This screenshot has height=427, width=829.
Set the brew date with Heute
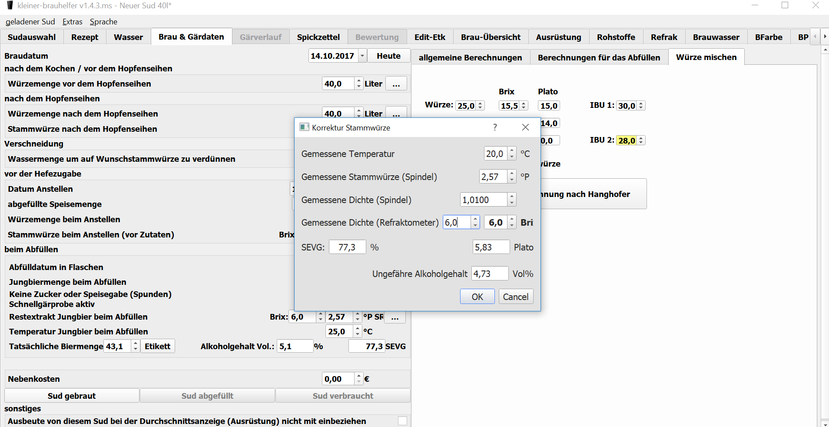tap(388, 56)
